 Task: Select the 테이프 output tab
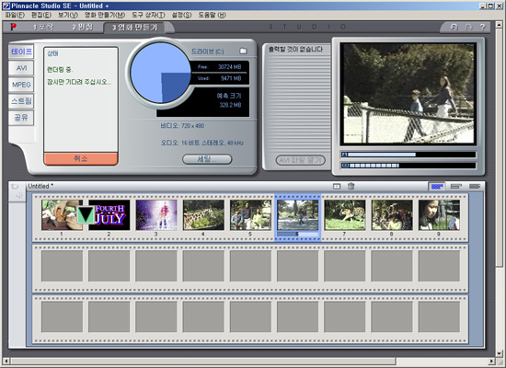[21, 52]
